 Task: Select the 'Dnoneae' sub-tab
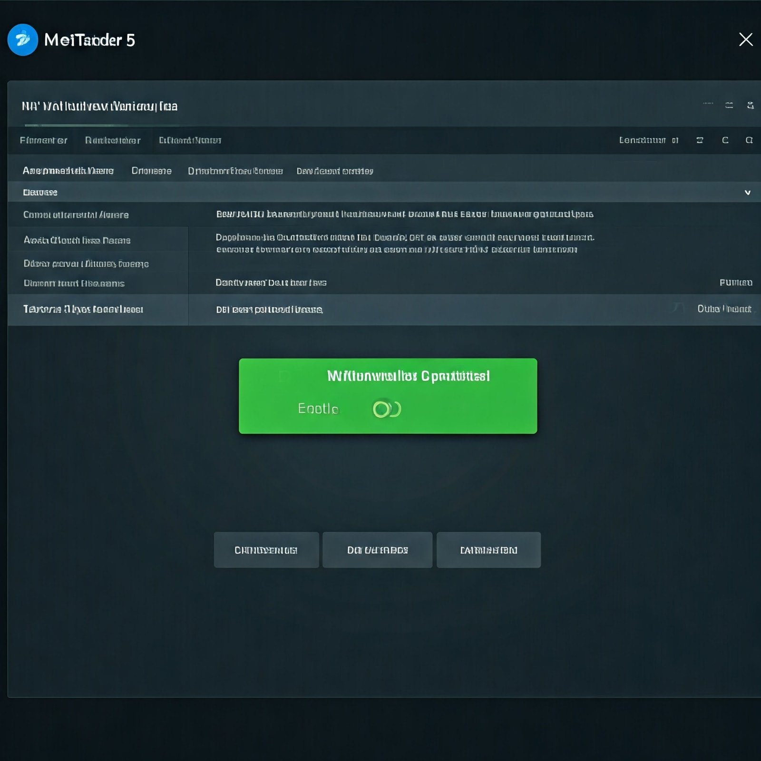151,171
